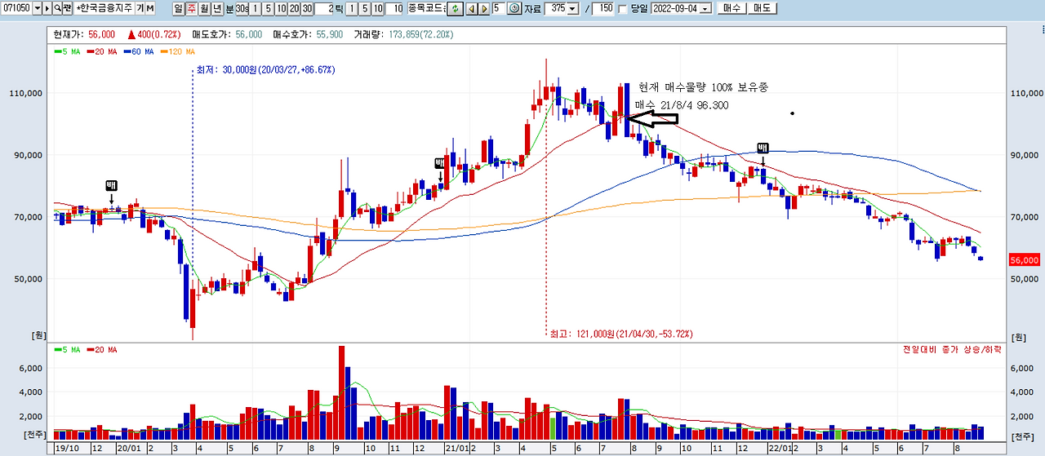Click the 배 marker near 19/12
This screenshot has width=1045, height=456.
[x=111, y=185]
